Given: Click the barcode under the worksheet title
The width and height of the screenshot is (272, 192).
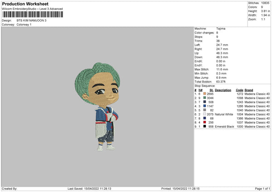Looking at the screenshot, I should click(33, 14).
